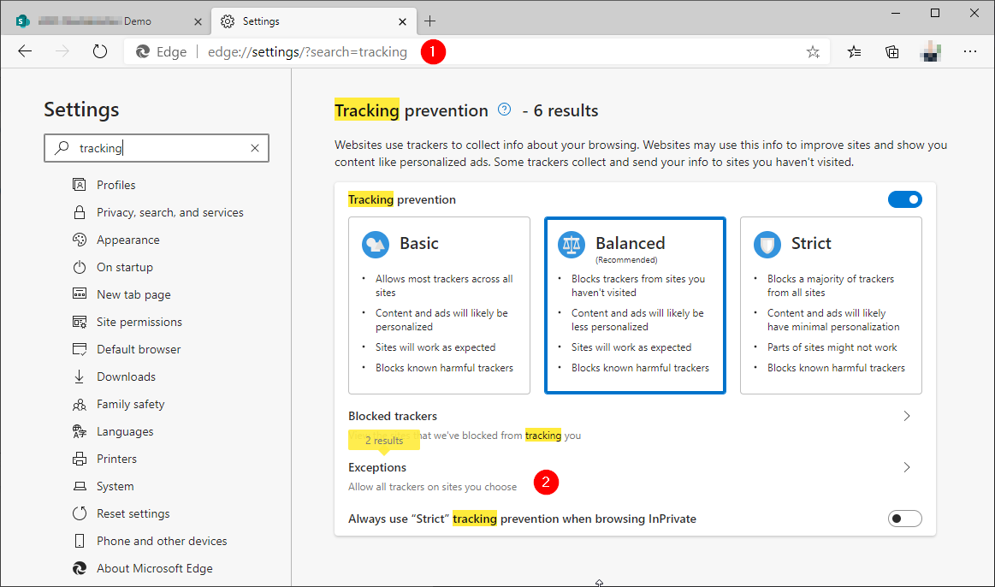Viewport: 995px width, 587px height.
Task: Open Exceptions using the chevron arrow
Action: tap(907, 467)
